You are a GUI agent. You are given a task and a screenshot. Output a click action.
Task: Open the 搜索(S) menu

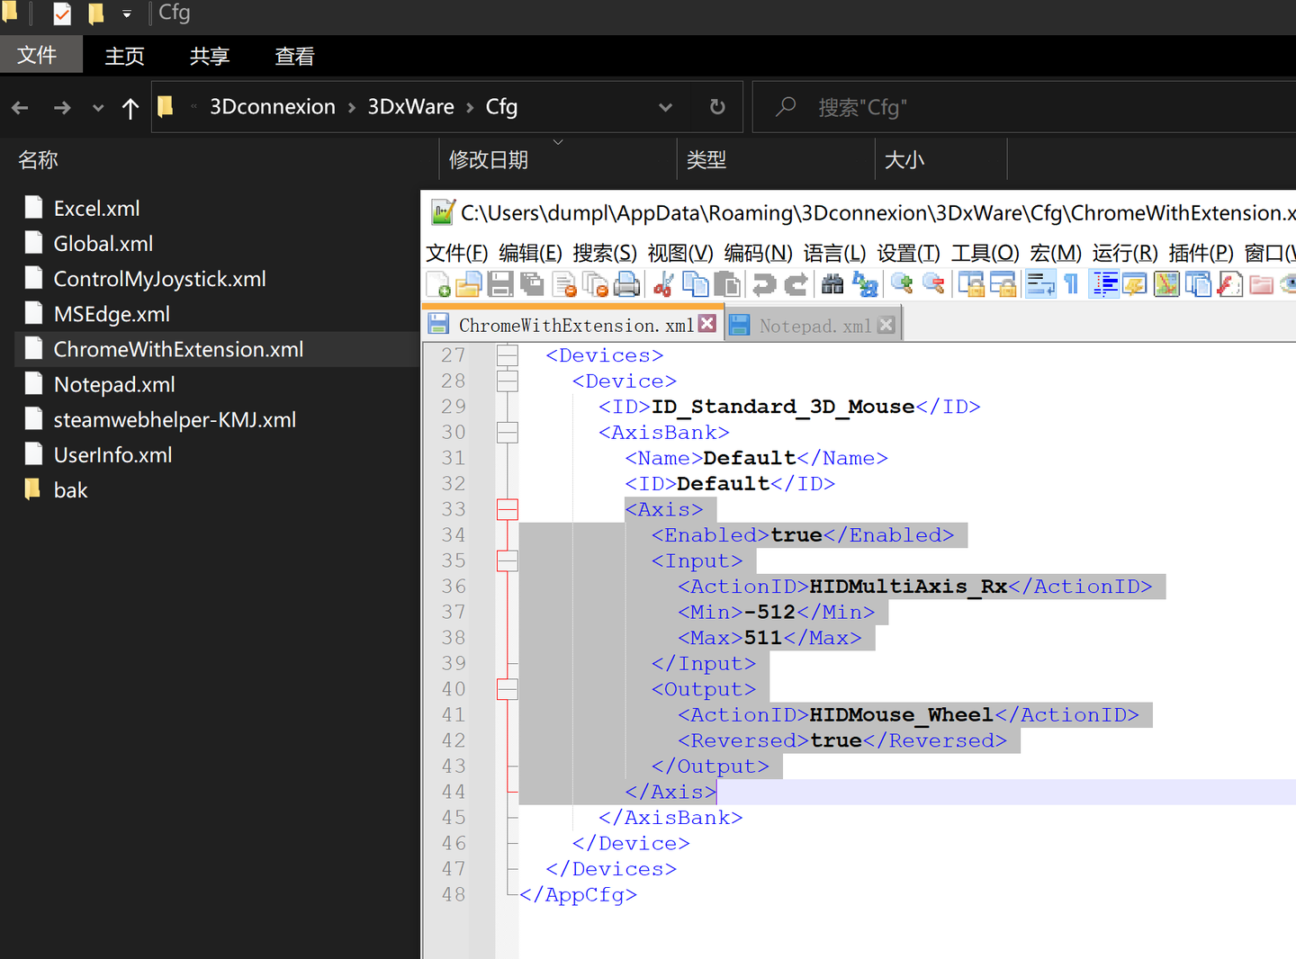tap(604, 254)
